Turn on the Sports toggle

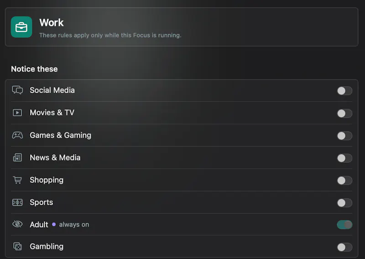coord(344,202)
